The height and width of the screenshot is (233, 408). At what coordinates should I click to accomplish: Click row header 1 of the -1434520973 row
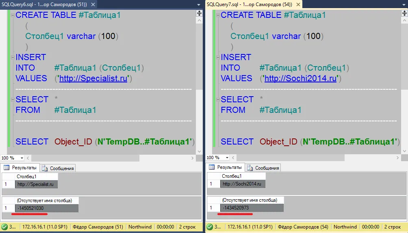(214, 208)
